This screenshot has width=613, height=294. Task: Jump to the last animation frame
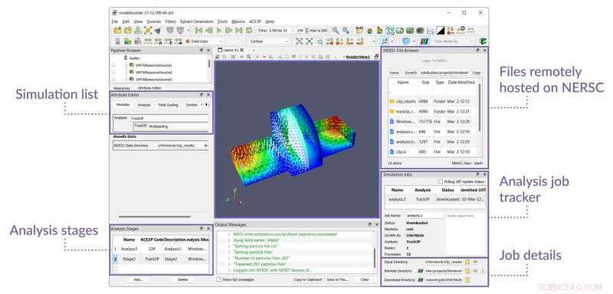239,31
